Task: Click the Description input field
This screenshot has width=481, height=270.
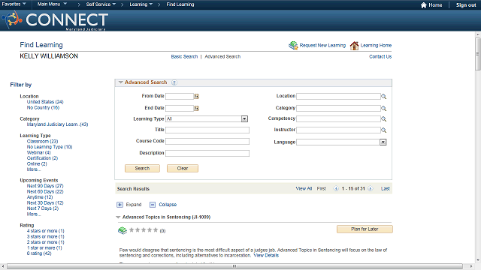Action: point(207,153)
